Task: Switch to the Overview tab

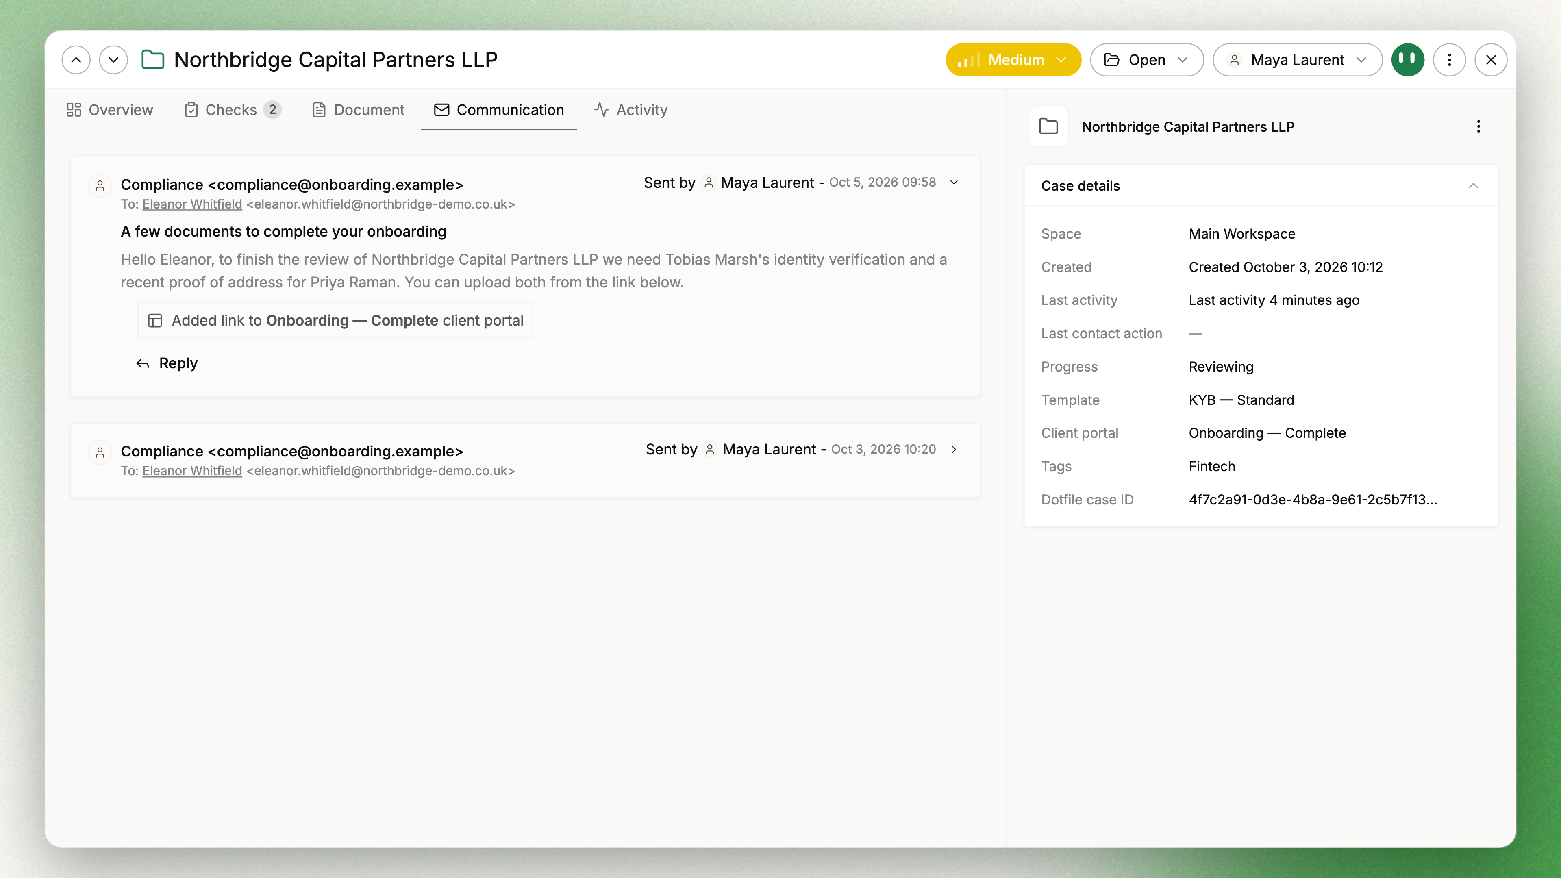Action: [110, 110]
